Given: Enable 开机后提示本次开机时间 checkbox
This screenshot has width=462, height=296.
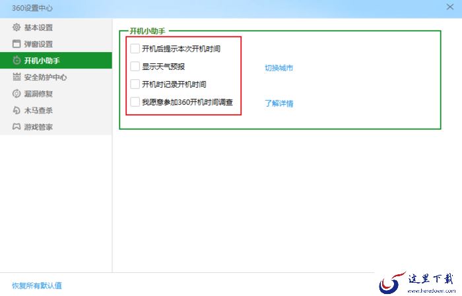Looking at the screenshot, I should 135,49.
